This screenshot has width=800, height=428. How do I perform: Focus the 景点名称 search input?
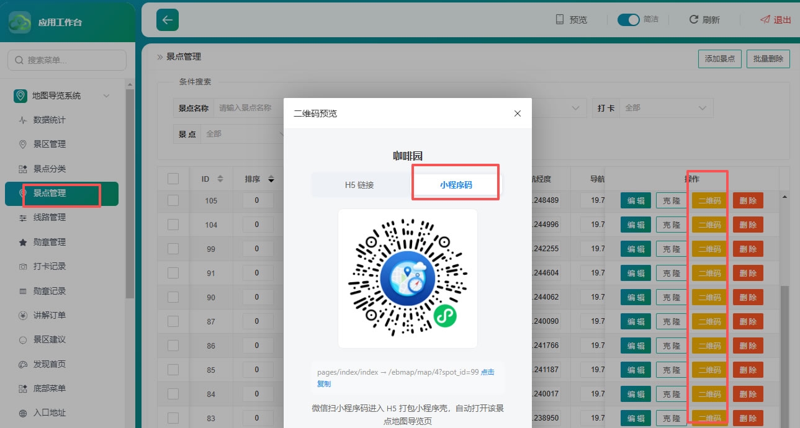tap(248, 107)
